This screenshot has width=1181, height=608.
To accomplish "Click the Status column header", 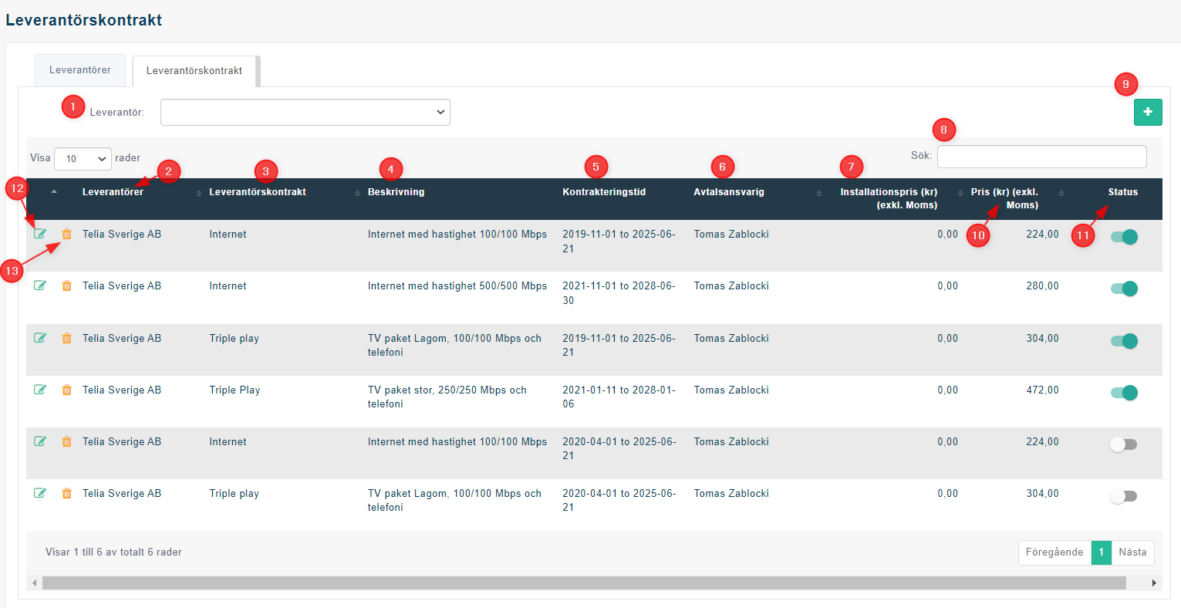I will point(1123,192).
